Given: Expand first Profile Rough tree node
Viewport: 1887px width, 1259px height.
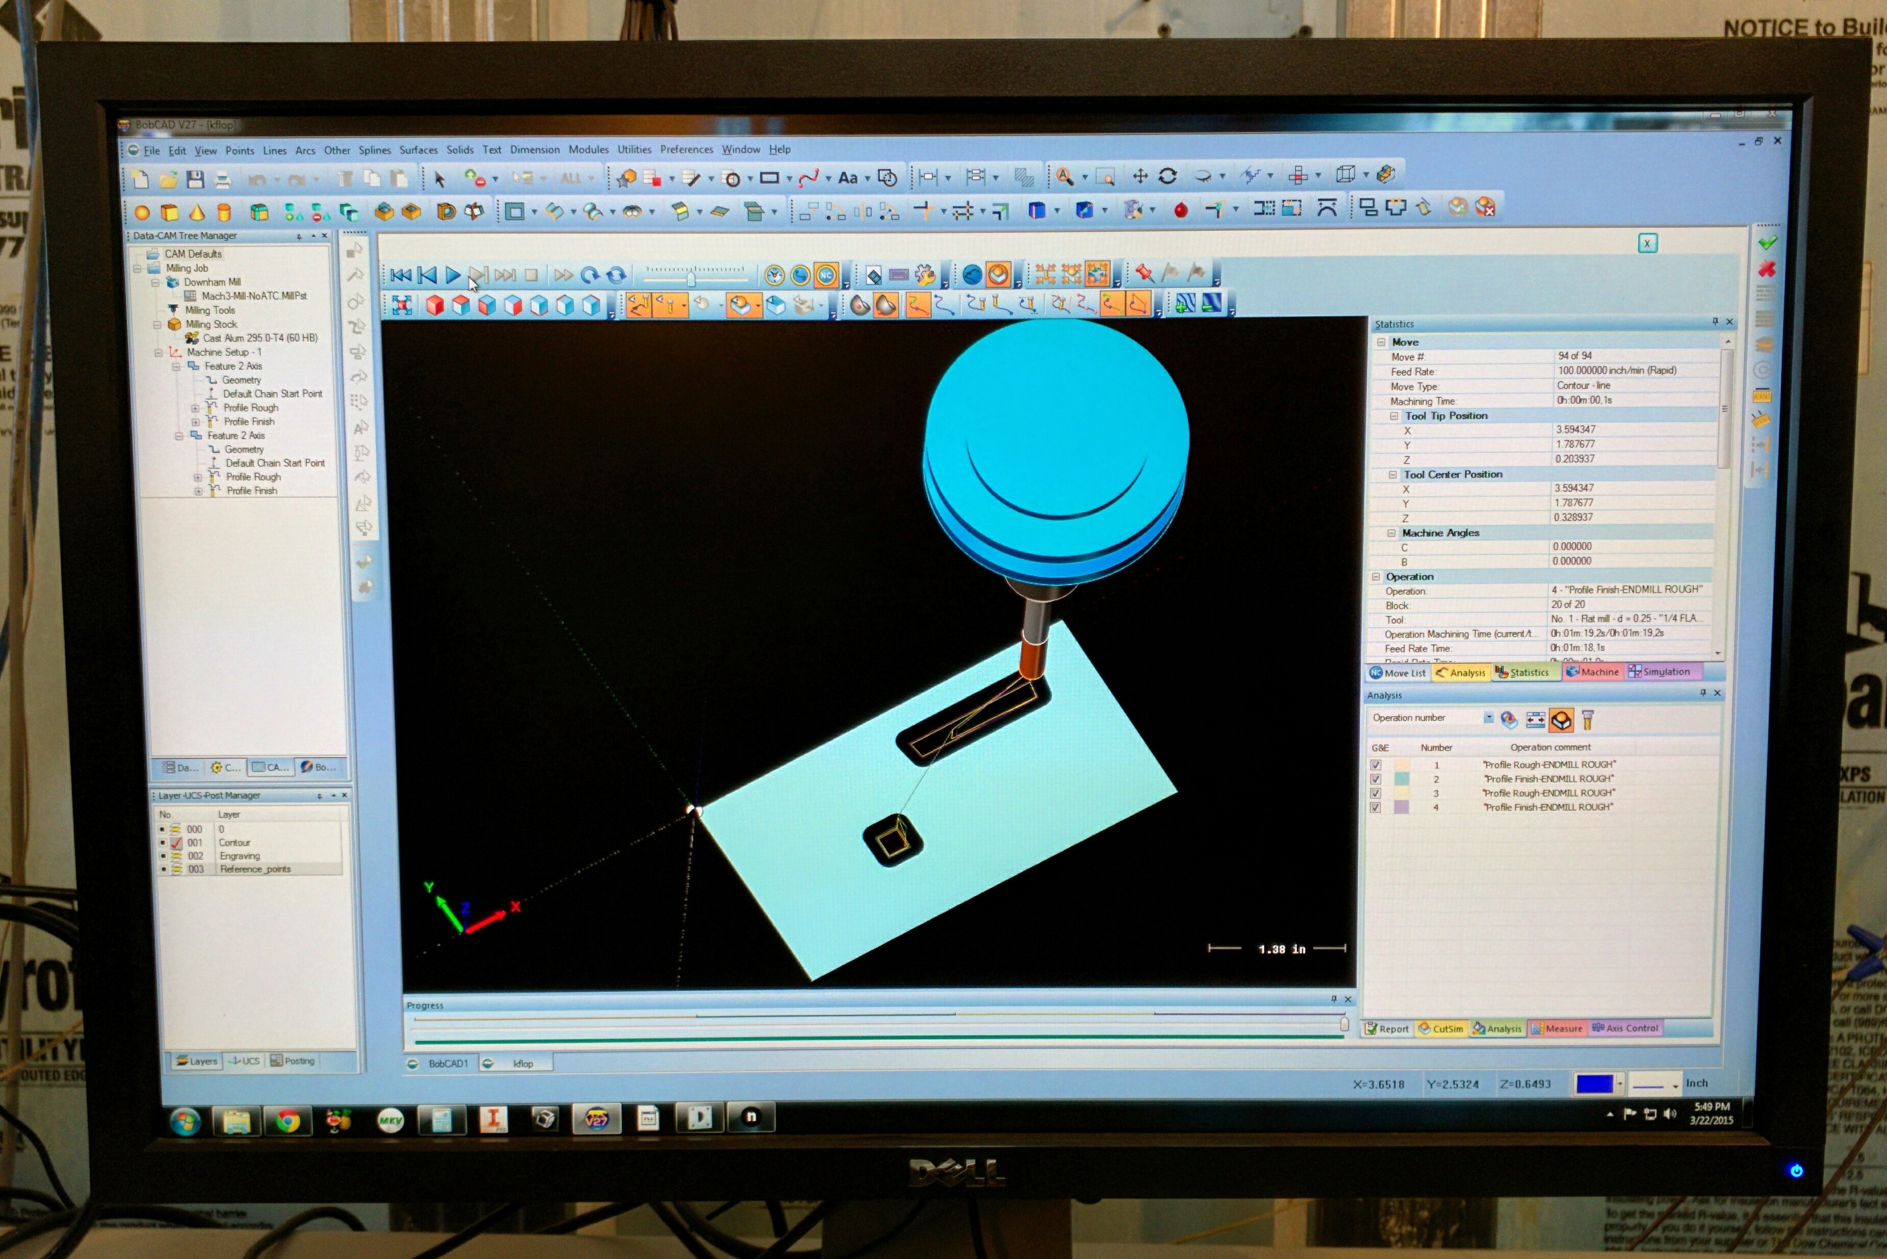Looking at the screenshot, I should [x=195, y=409].
